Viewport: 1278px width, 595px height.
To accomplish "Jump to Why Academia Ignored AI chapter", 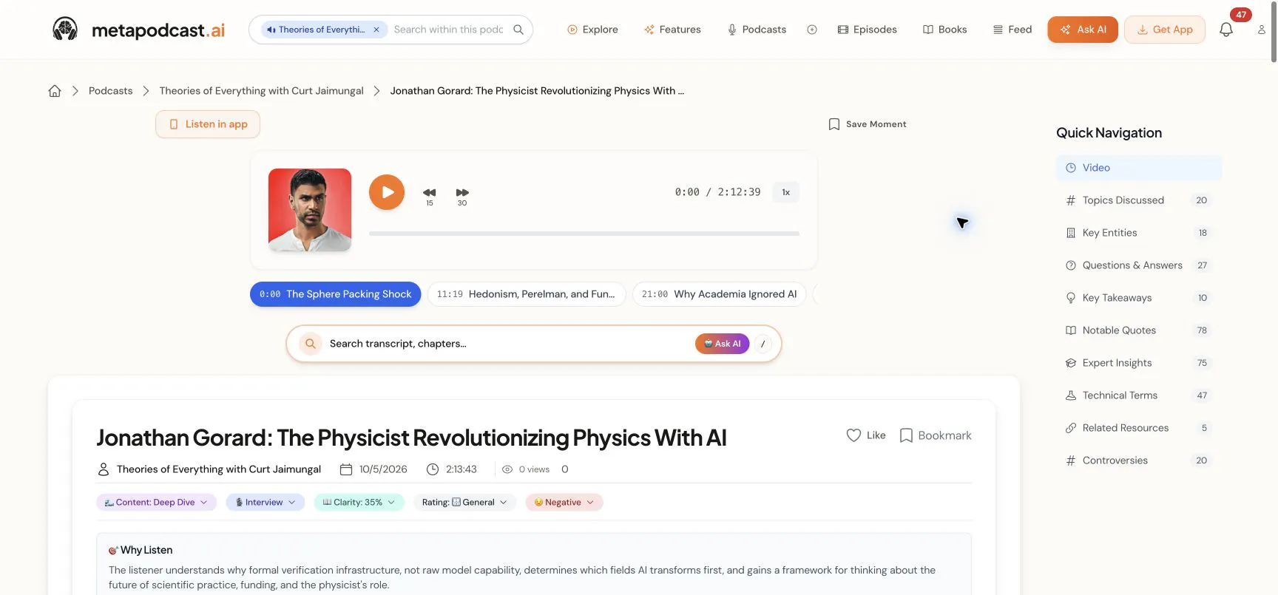I will (x=720, y=294).
